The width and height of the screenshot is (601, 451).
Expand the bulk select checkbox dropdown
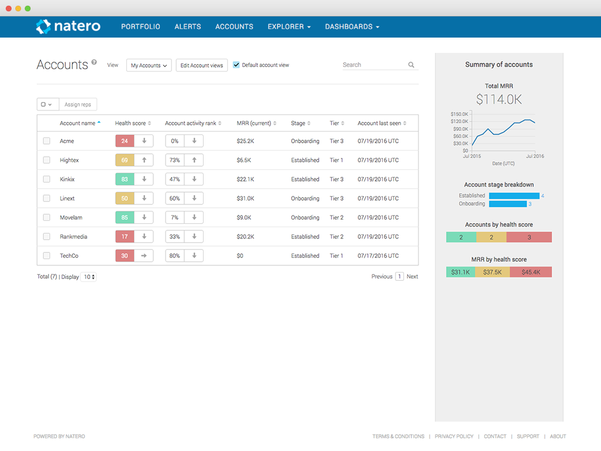47,105
